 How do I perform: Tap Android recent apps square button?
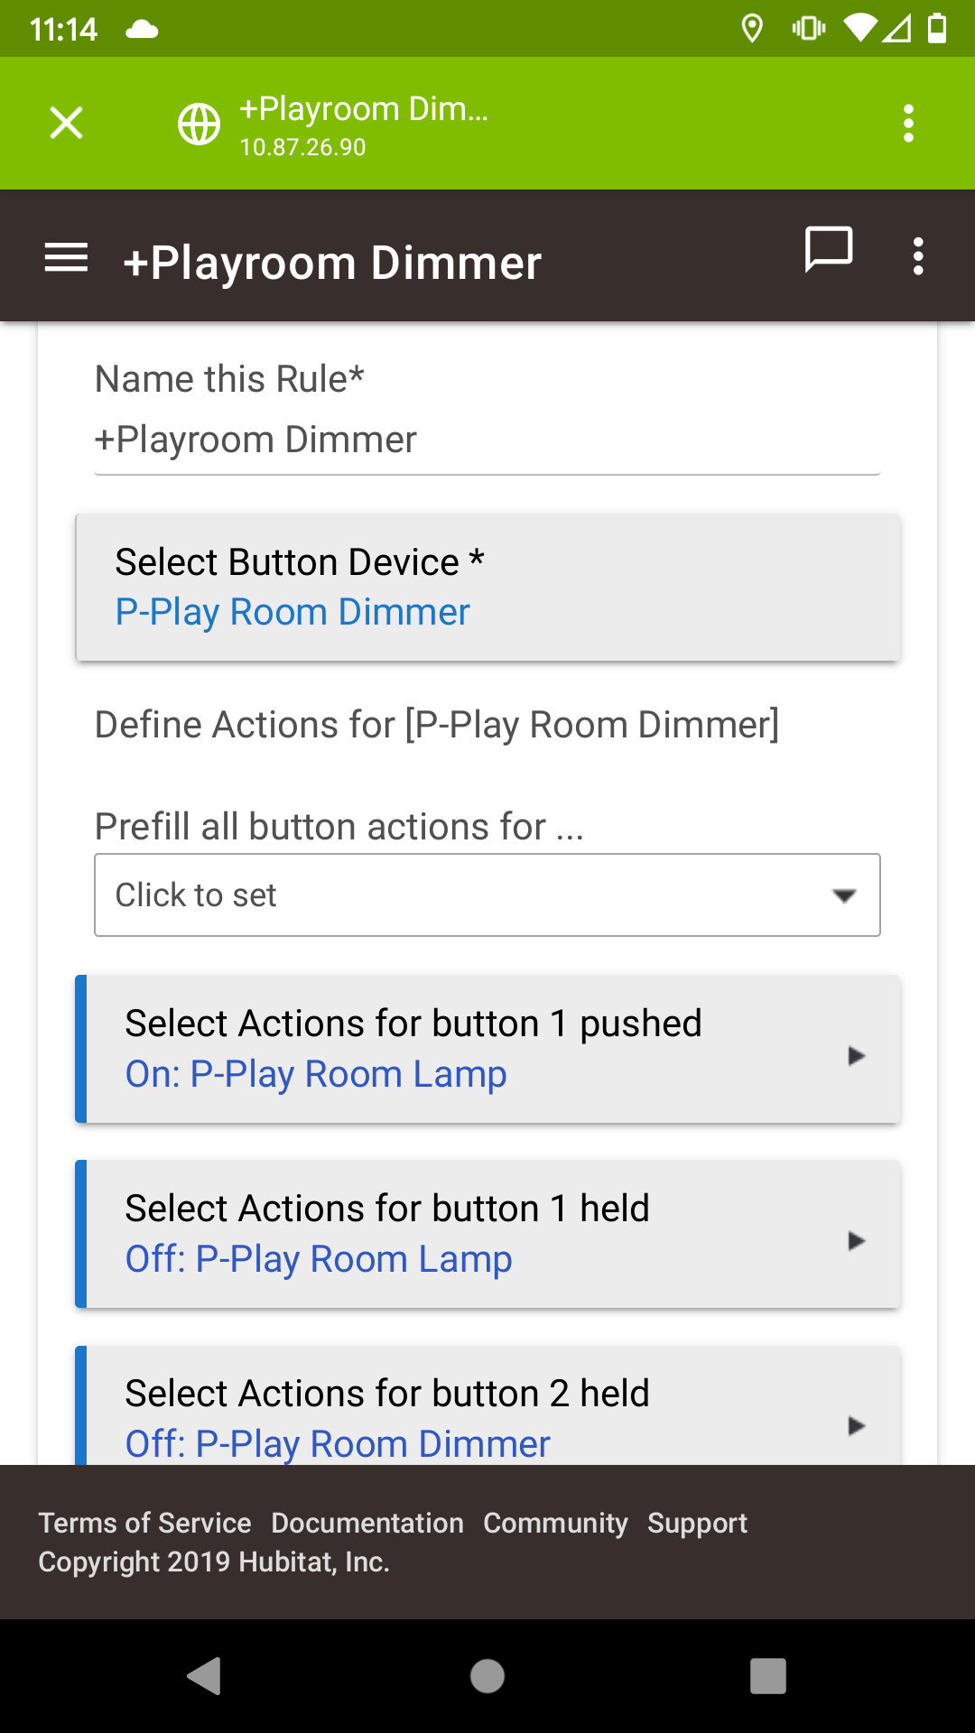point(768,1676)
